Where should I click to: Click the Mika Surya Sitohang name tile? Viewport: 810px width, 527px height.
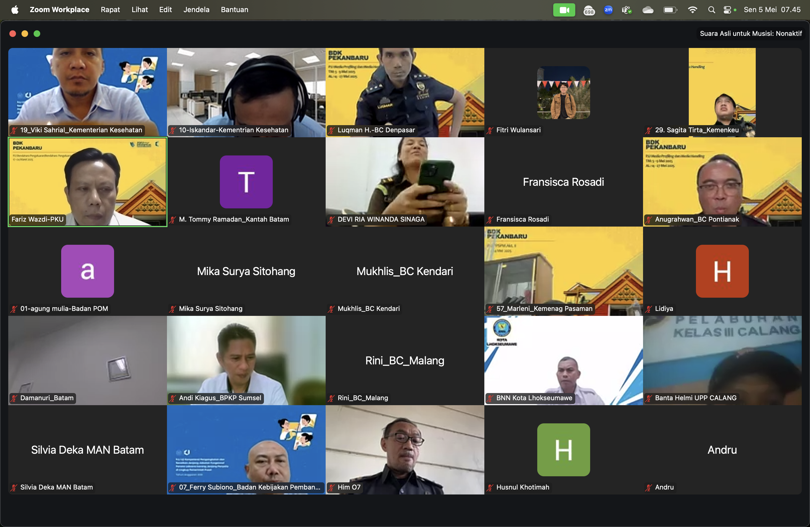click(246, 271)
